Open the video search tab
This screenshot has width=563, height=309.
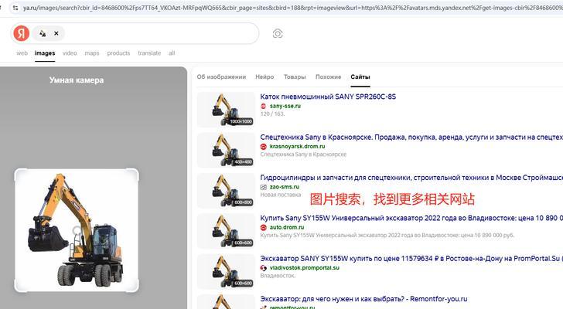tap(70, 53)
